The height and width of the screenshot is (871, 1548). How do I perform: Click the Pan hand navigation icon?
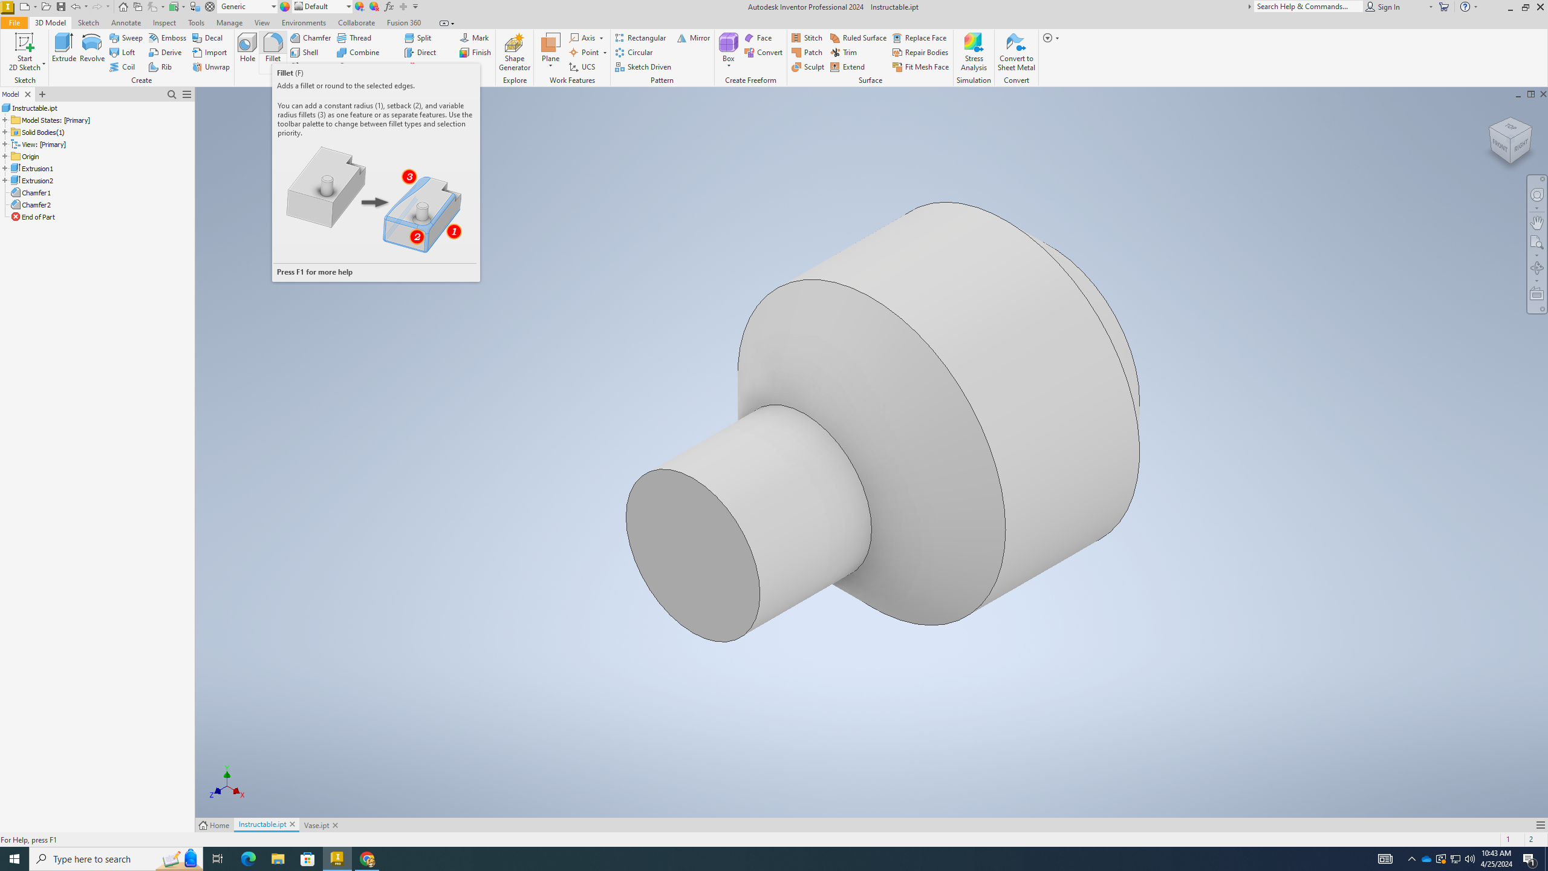point(1537,222)
